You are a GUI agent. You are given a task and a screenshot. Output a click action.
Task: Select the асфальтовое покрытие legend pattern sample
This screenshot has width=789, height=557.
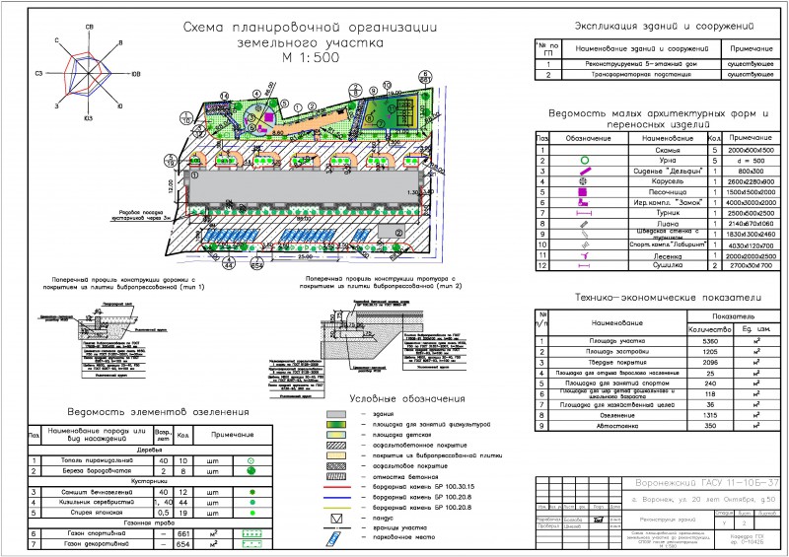pyautogui.click(x=336, y=466)
